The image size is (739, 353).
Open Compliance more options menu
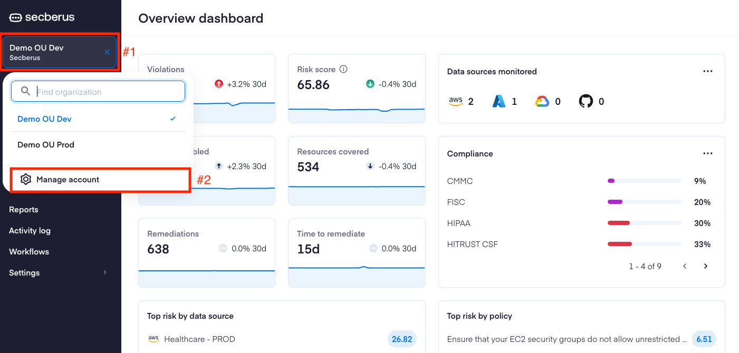(708, 153)
